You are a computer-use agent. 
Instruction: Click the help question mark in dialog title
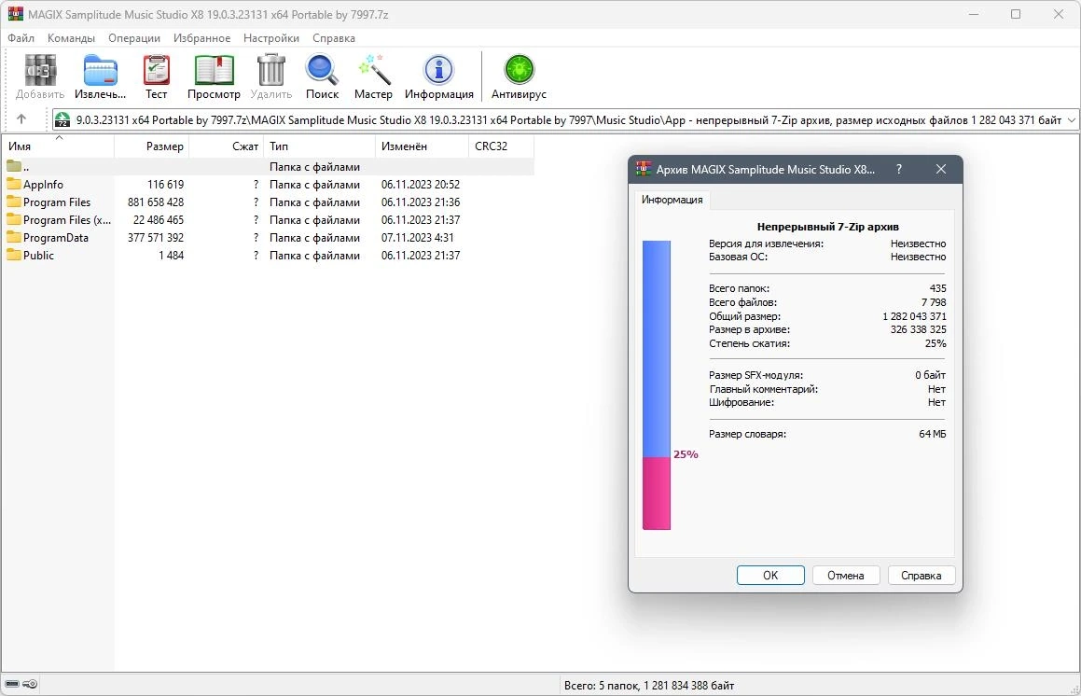click(x=899, y=169)
